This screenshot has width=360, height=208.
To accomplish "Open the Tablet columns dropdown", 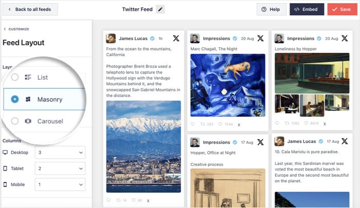I will click(60, 168).
